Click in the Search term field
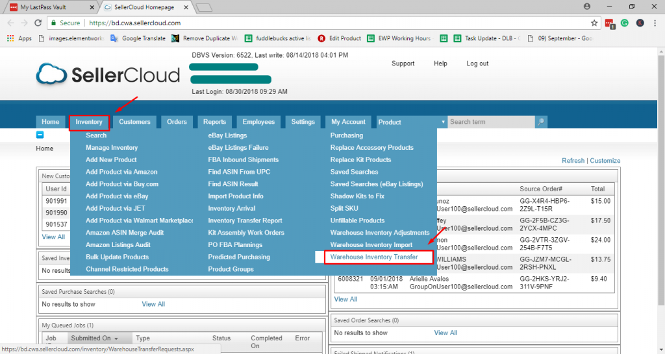 491,122
